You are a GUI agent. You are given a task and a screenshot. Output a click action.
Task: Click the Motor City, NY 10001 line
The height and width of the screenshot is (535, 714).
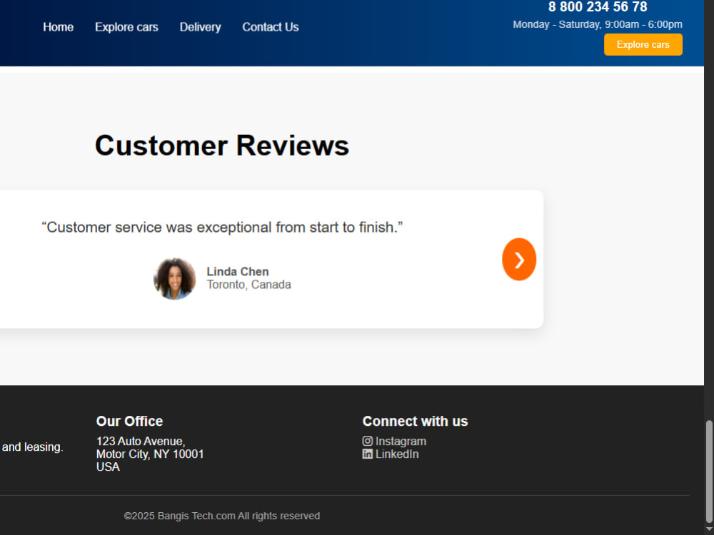coord(150,454)
